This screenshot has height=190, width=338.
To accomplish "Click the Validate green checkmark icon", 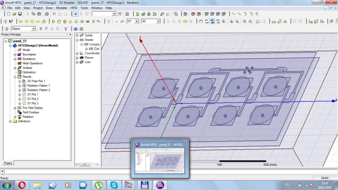I will [143, 14].
